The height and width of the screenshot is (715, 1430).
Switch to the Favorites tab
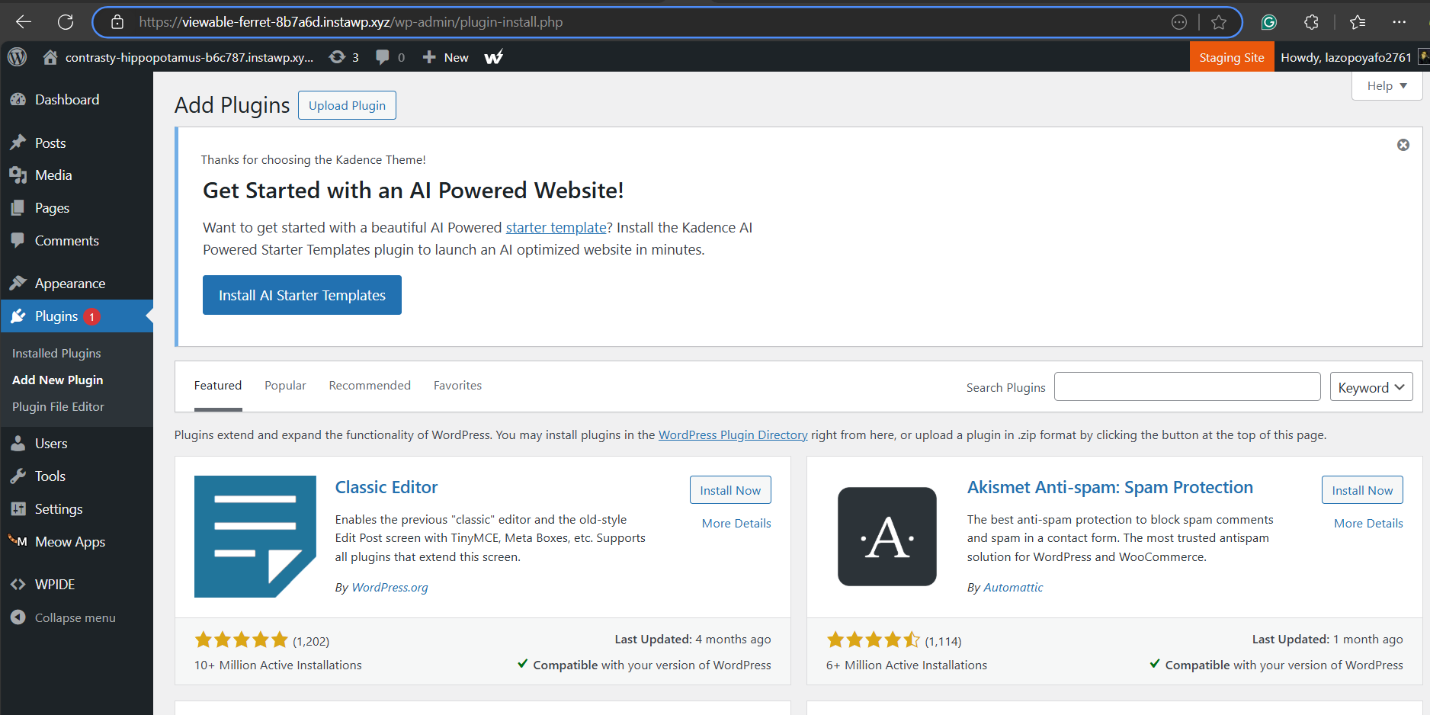[457, 386]
